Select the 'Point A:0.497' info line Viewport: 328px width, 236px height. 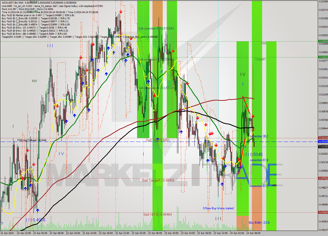pos(28,9)
